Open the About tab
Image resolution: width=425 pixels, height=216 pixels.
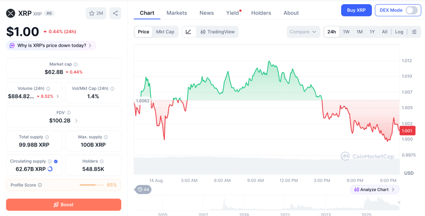pyautogui.click(x=291, y=13)
